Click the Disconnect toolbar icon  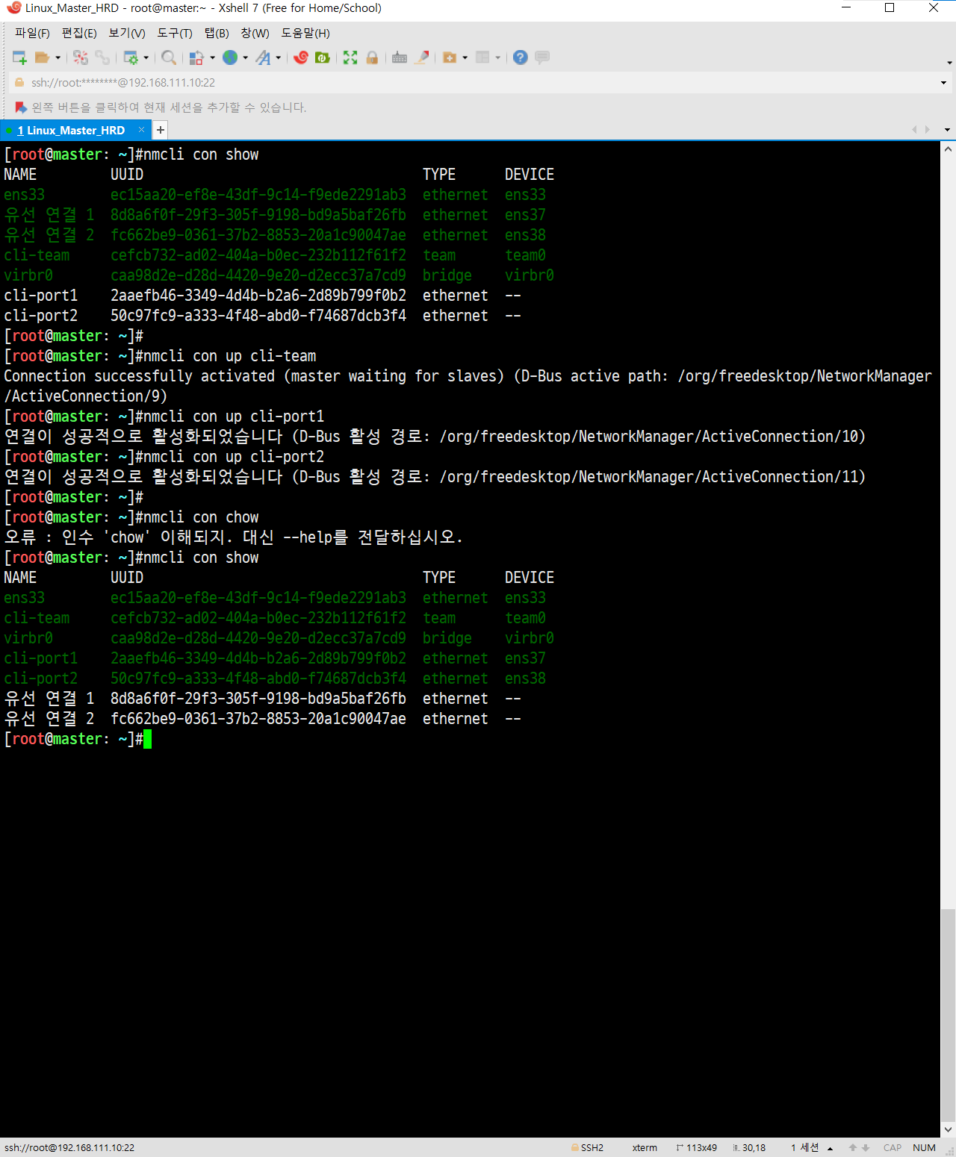[x=81, y=57]
